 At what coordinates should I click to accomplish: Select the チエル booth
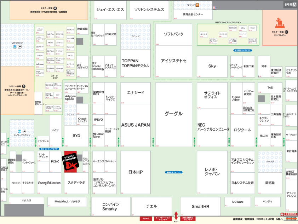click(x=152, y=206)
